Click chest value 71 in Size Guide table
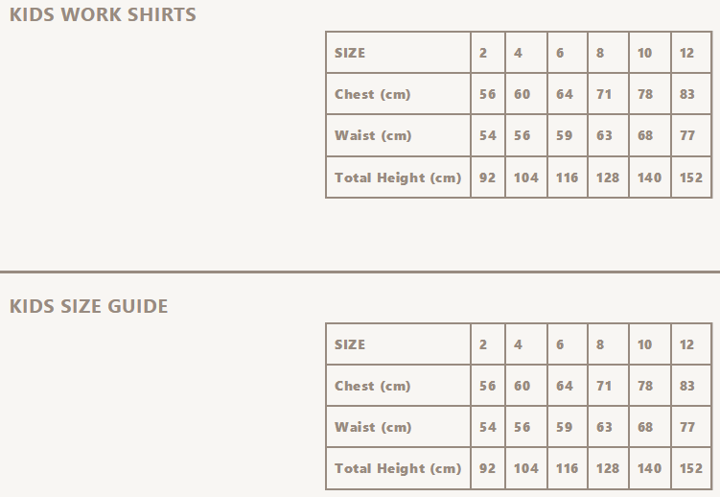Image resolution: width=720 pixels, height=497 pixels. click(x=604, y=386)
